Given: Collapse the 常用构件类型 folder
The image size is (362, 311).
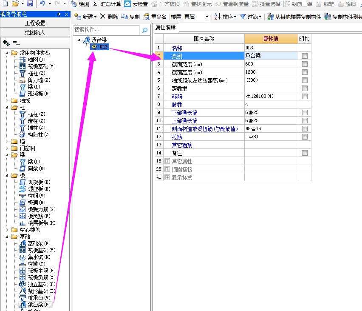Looking at the screenshot, I should click(x=7, y=53).
